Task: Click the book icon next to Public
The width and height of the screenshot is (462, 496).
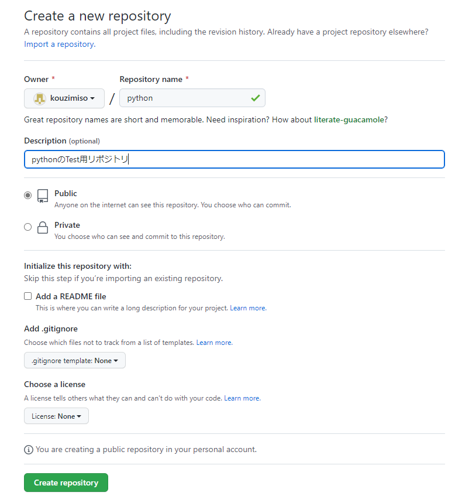Action: [x=42, y=195]
